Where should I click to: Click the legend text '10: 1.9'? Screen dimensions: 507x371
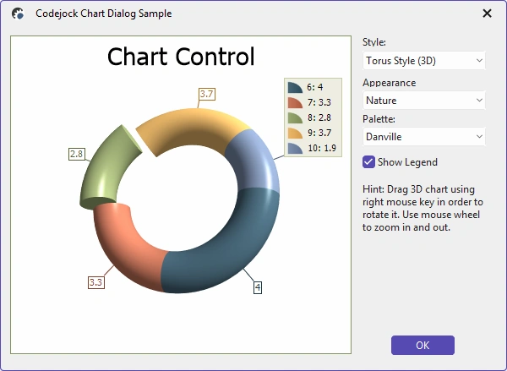pyautogui.click(x=322, y=148)
